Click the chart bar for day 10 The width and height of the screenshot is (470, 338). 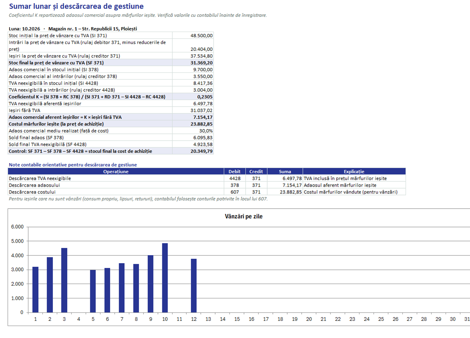click(x=165, y=278)
